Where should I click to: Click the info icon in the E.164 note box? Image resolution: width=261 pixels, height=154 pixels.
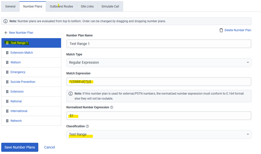pyautogui.click(x=71, y=93)
